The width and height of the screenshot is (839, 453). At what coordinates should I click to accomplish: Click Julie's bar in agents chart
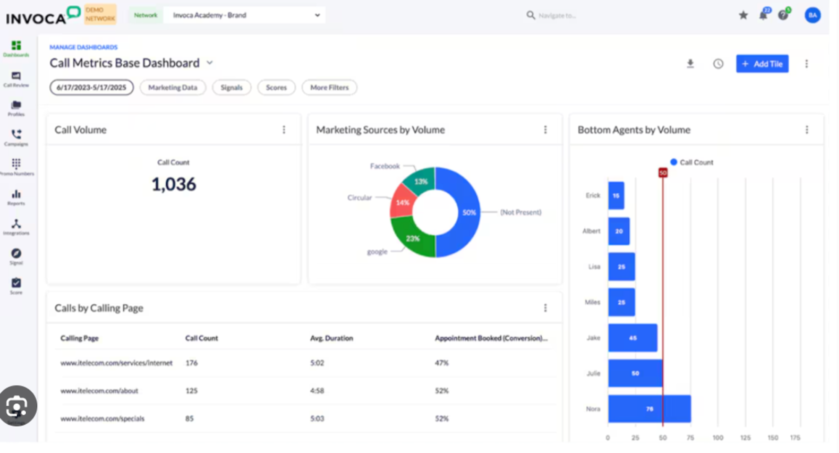coord(635,373)
